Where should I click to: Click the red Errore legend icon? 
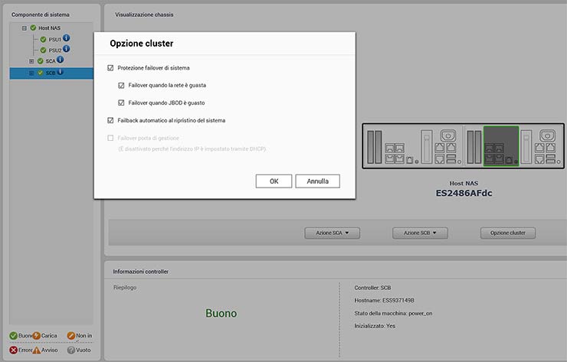click(13, 349)
